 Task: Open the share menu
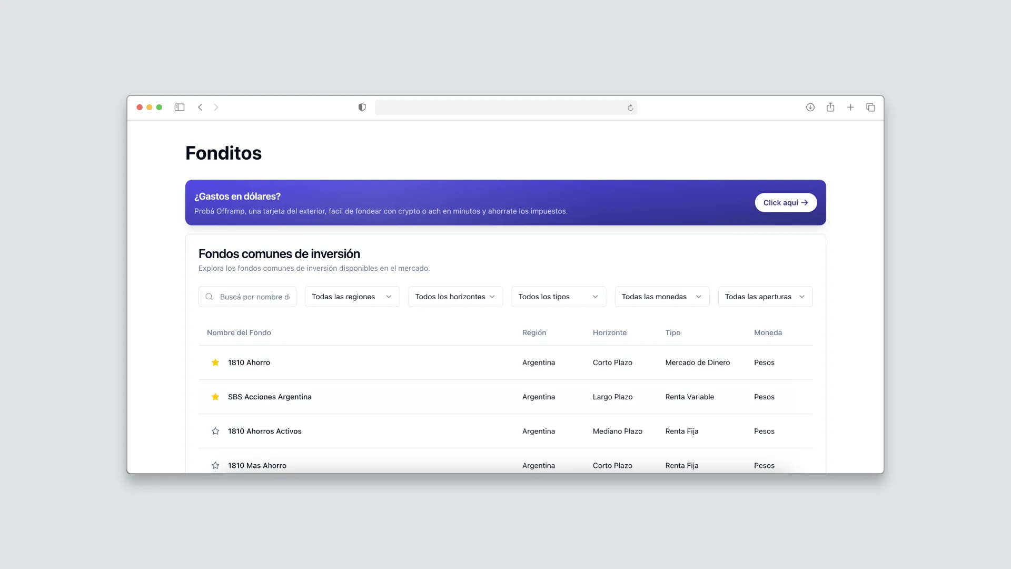point(830,107)
